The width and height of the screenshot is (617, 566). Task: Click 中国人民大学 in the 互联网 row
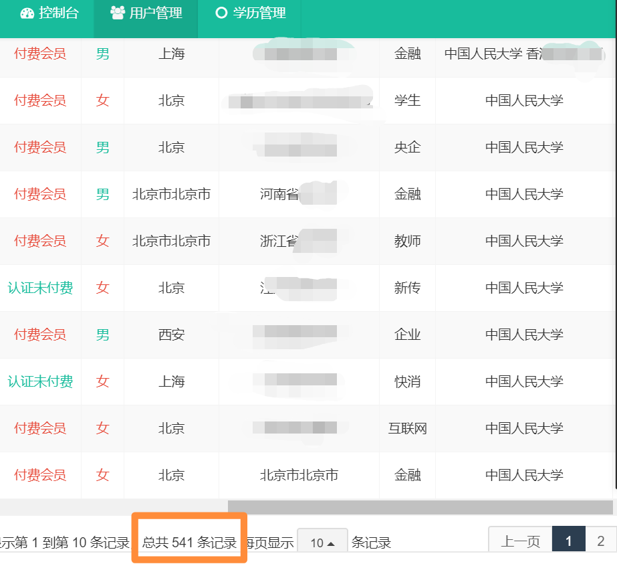pos(524,429)
